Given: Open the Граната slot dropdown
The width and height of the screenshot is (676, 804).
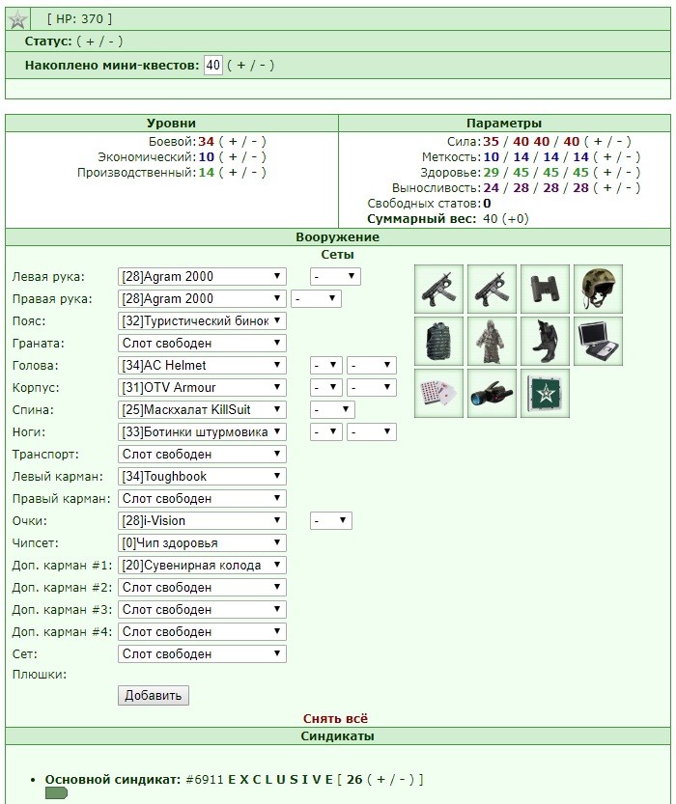Looking at the screenshot, I should tap(202, 343).
